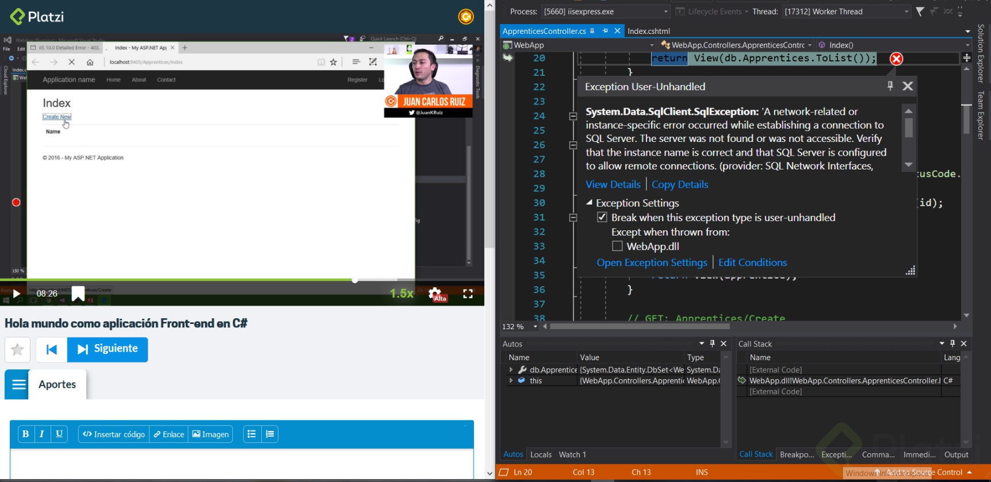991x482 pixels.
Task: Play the Platzi video
Action: (17, 294)
